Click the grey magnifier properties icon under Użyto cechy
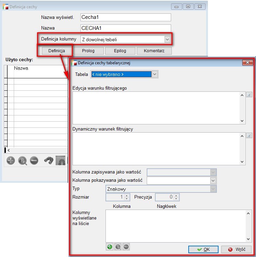The height and width of the screenshot is (257, 256). (22, 160)
